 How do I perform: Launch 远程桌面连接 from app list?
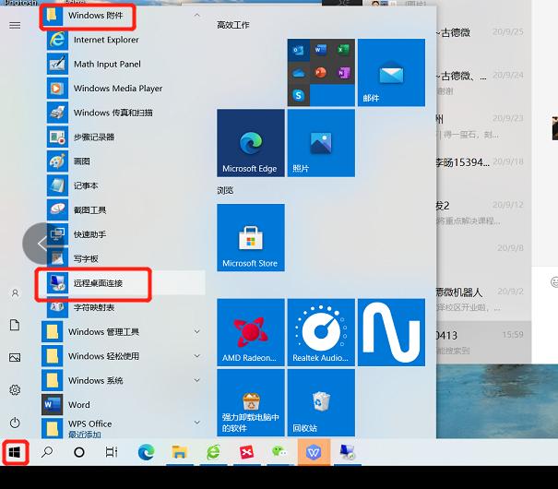[125, 283]
